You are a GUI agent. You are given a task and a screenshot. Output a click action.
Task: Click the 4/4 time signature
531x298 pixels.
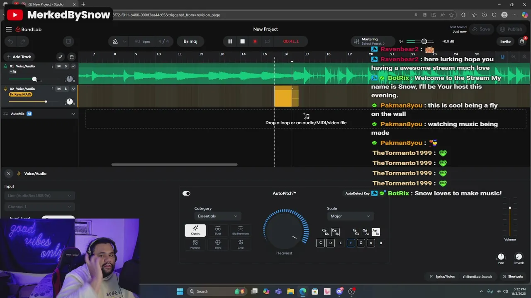point(163,41)
